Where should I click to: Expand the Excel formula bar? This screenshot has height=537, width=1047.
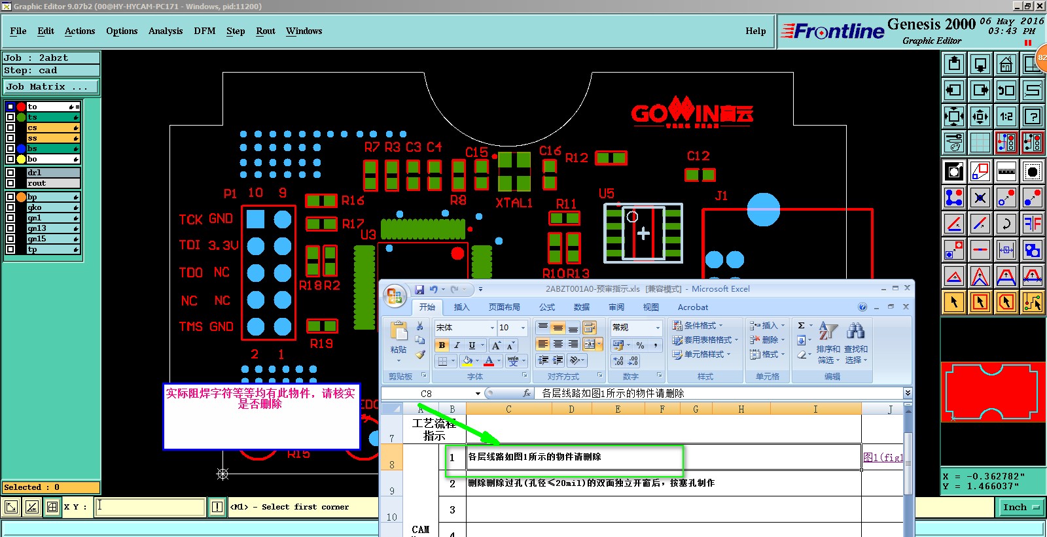[x=908, y=393]
